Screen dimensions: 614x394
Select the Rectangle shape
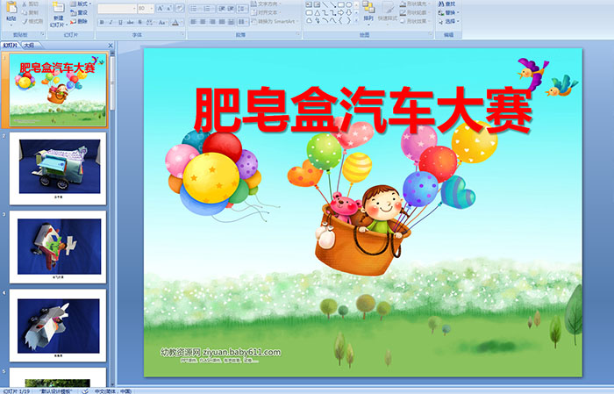[340, 4]
